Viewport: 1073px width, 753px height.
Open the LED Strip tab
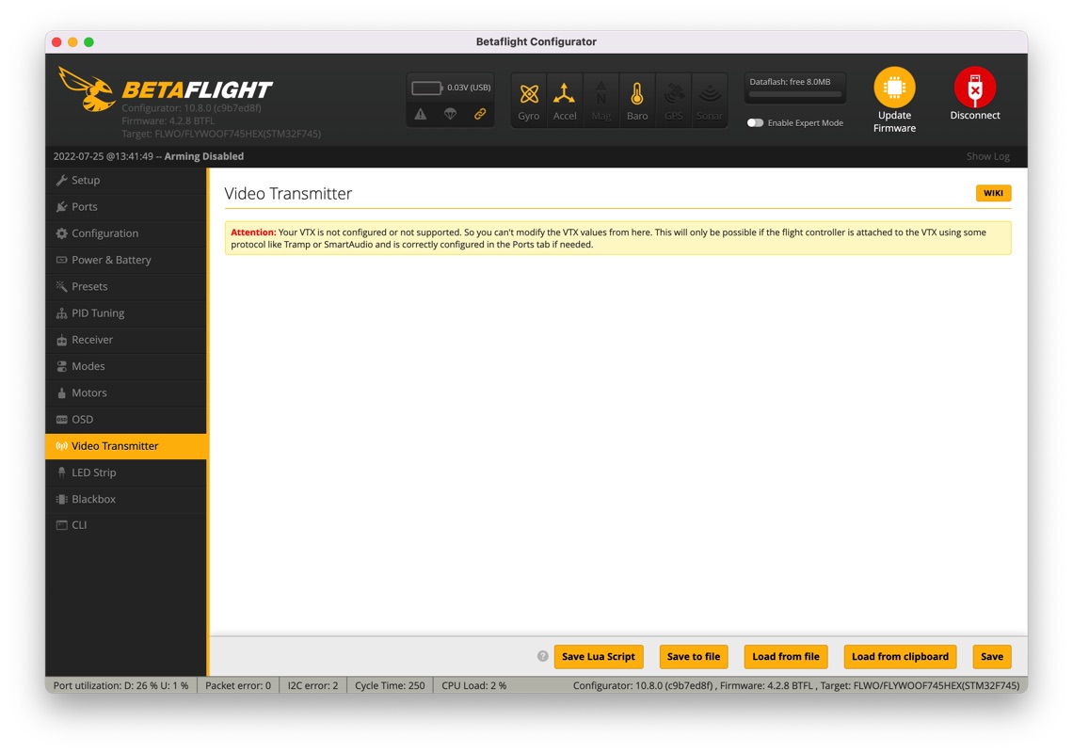(x=126, y=473)
